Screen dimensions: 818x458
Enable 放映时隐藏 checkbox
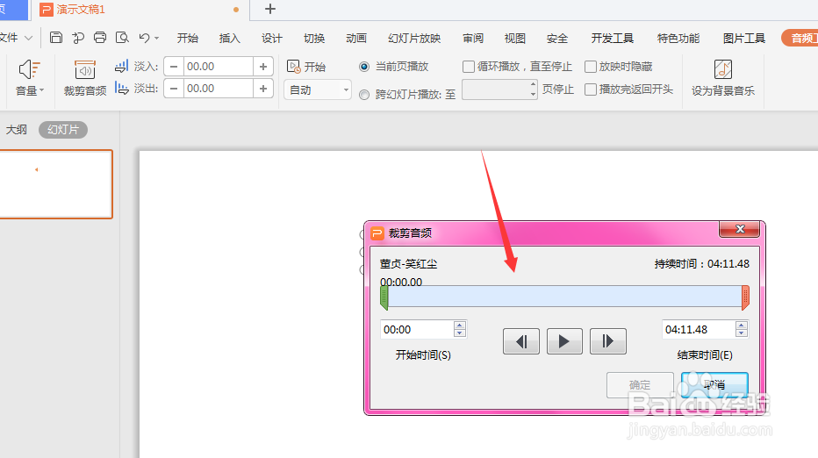[x=591, y=67]
